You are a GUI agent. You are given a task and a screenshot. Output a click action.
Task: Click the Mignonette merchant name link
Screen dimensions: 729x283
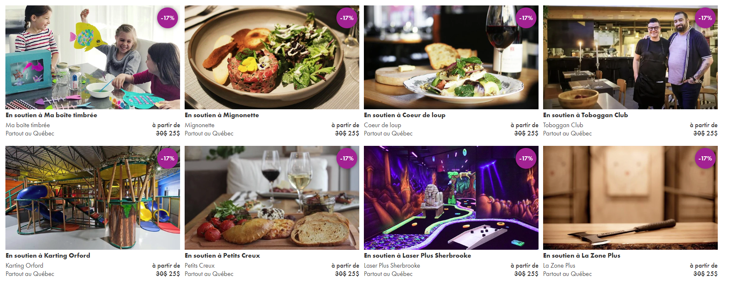pos(200,125)
